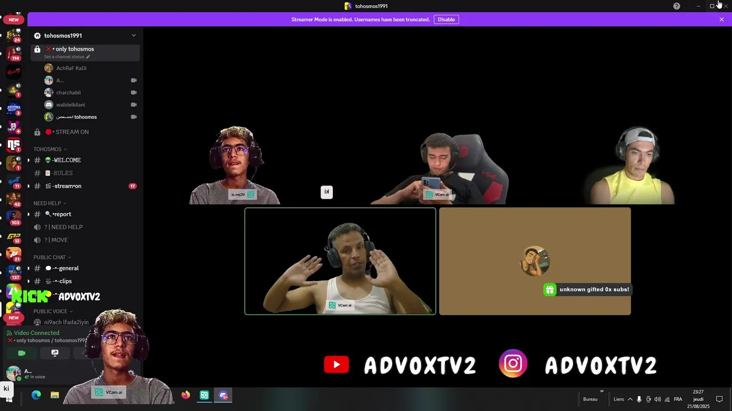Viewport: 732px width, 411px height.
Task: Open the server icon with 24 badge
Action: click(14, 35)
